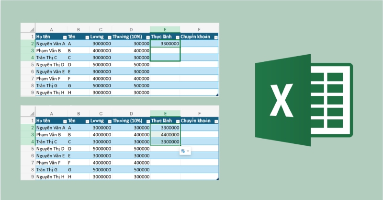This screenshot has width=383, height=200.
Task: Select Nguyễn Văn E cell in bottom table
Action: click(x=52, y=156)
